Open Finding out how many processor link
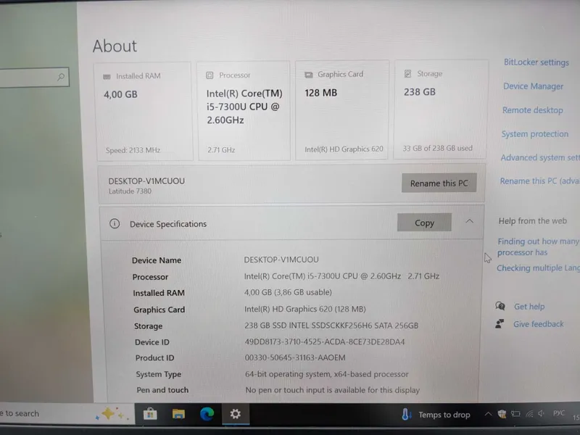This screenshot has width=580, height=435. pyautogui.click(x=538, y=246)
